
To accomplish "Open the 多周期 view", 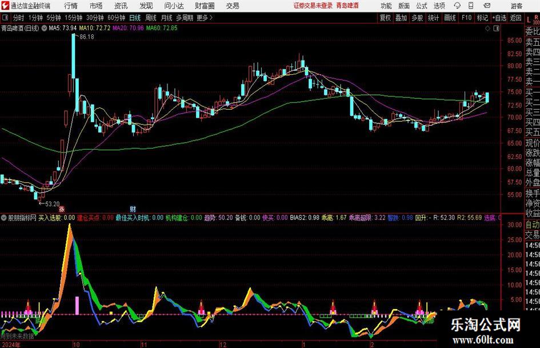I will [185, 18].
